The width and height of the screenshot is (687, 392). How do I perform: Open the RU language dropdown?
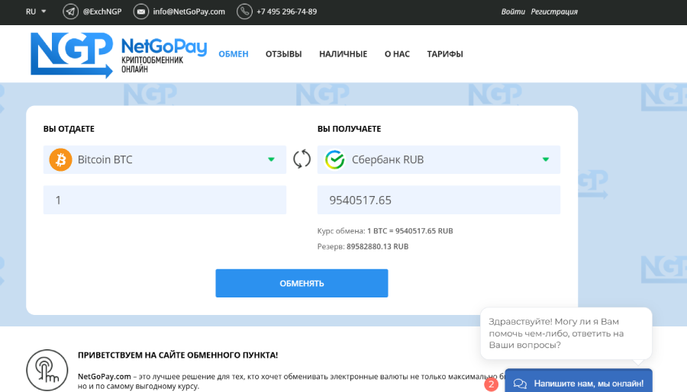tap(35, 11)
